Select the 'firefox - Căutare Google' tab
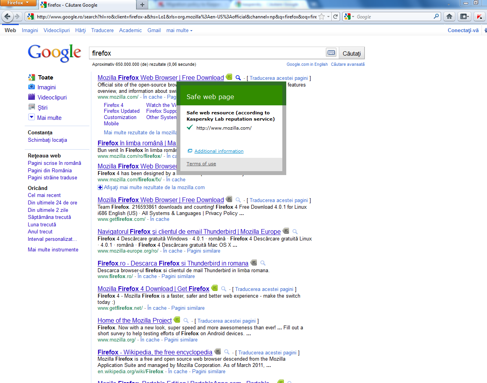Image resolution: width=487 pixels, height=383 pixels. (87, 5)
